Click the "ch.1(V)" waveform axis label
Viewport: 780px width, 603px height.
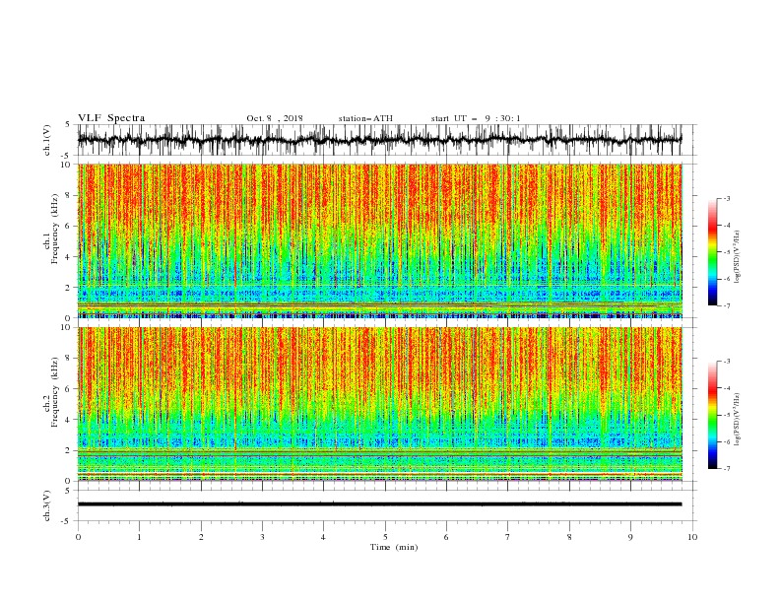click(47, 140)
